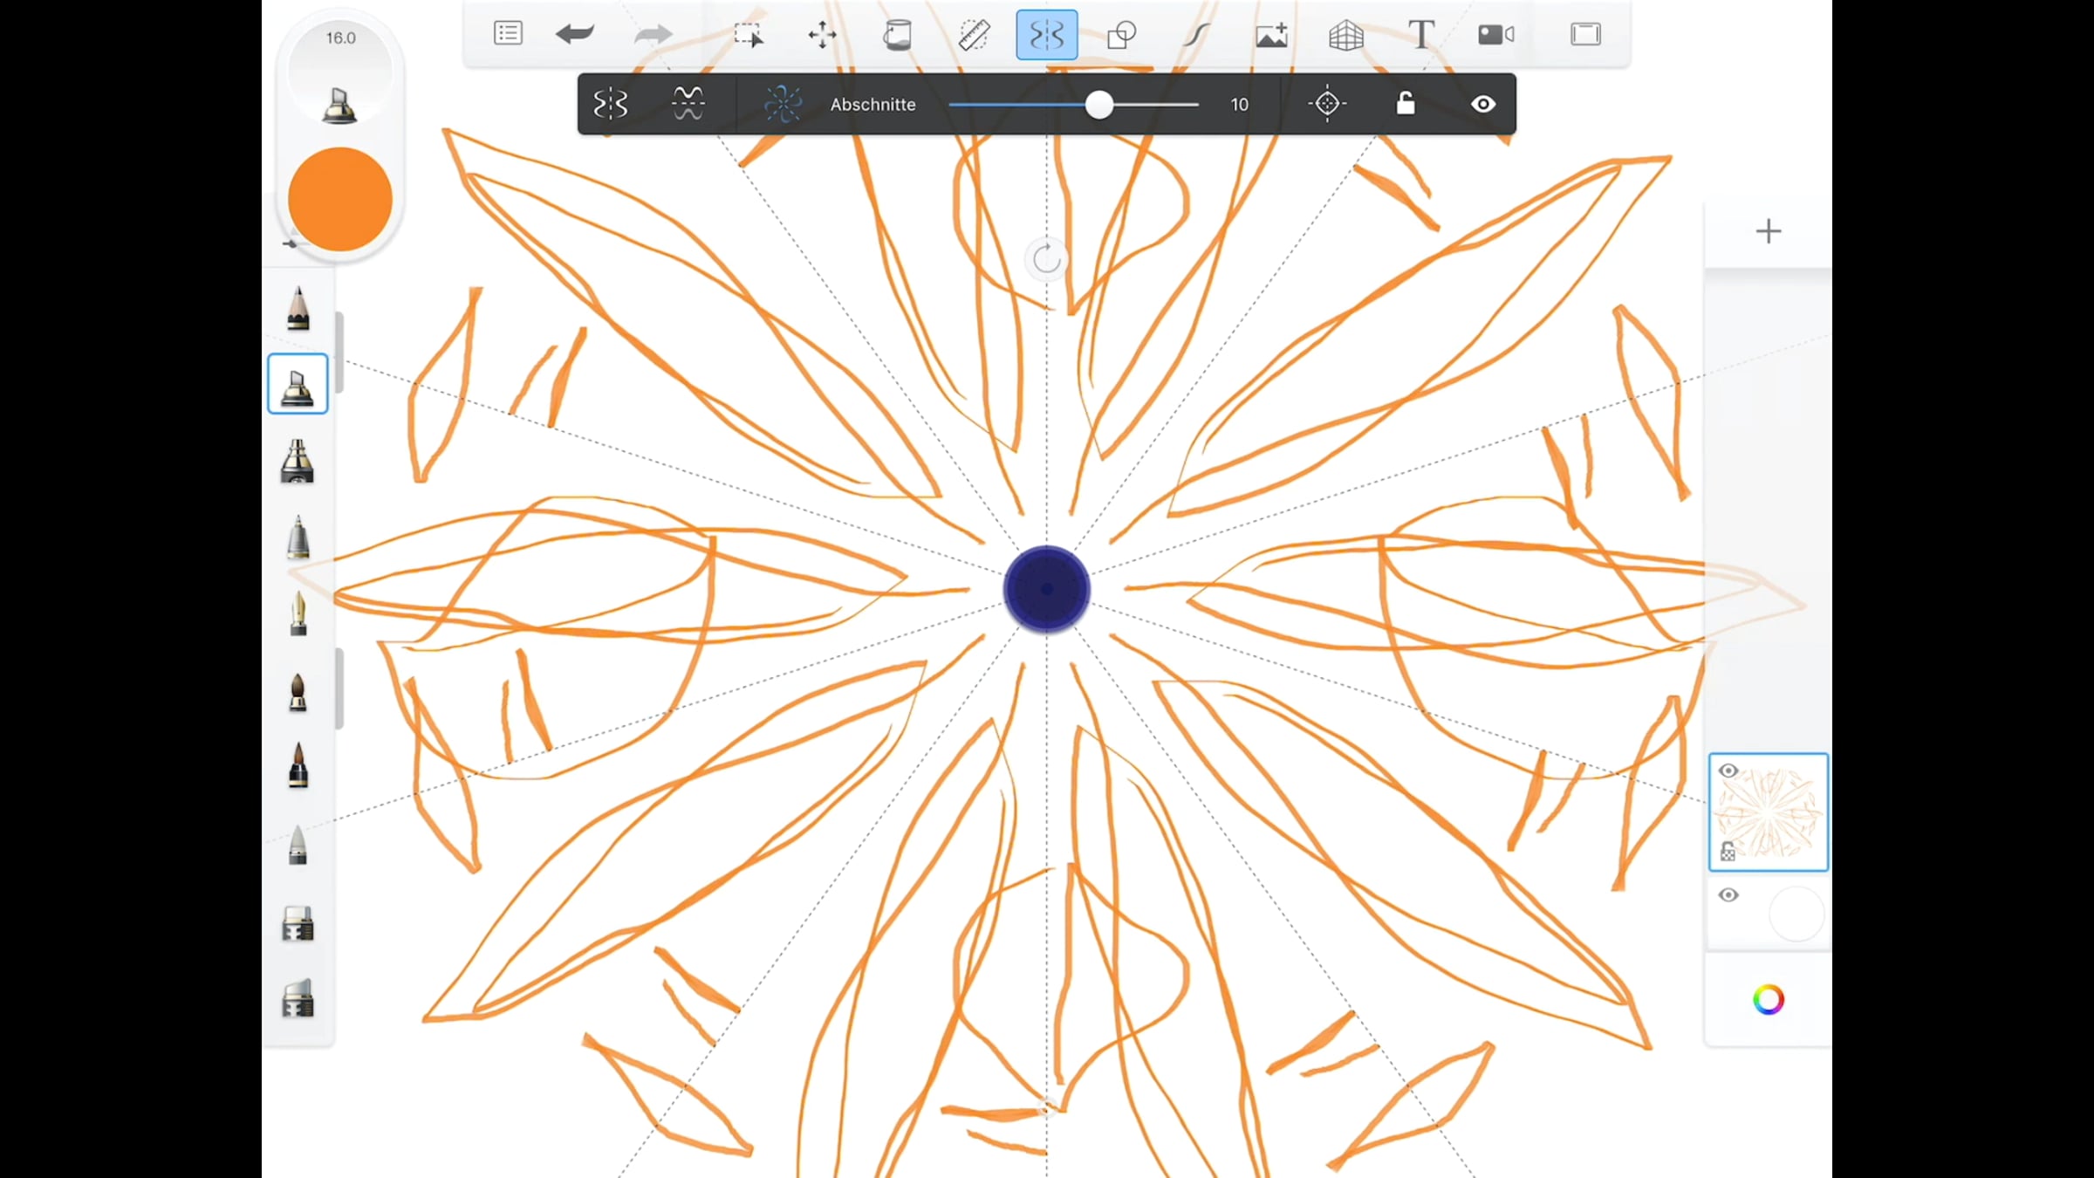2094x1178 pixels.
Task: Enable vertical-axis mirror symmetry
Action: [611, 104]
